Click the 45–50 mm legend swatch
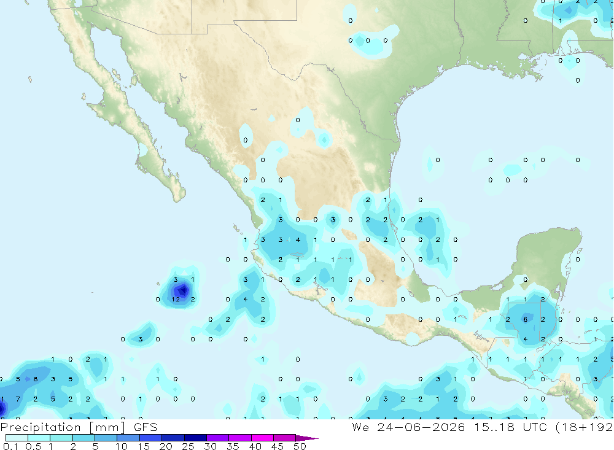This screenshot has height=450, width=614. [x=284, y=438]
